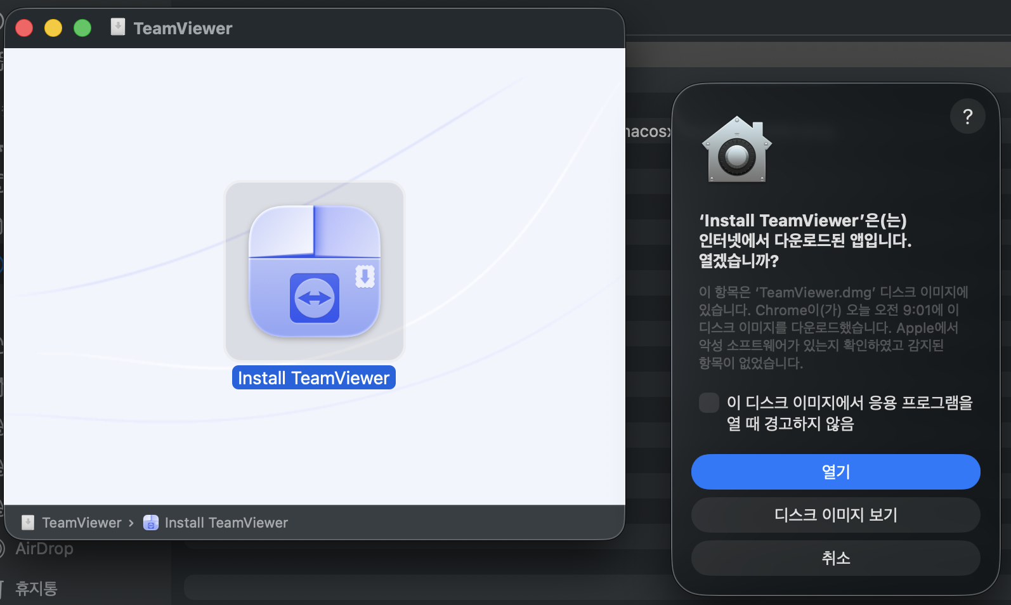Click the 디스크 이미지 보기 button

tap(835, 515)
